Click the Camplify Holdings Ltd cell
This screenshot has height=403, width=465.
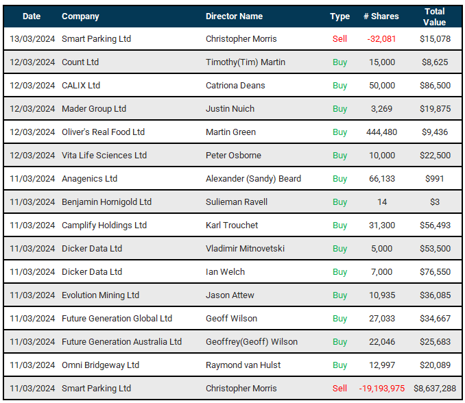[104, 225]
